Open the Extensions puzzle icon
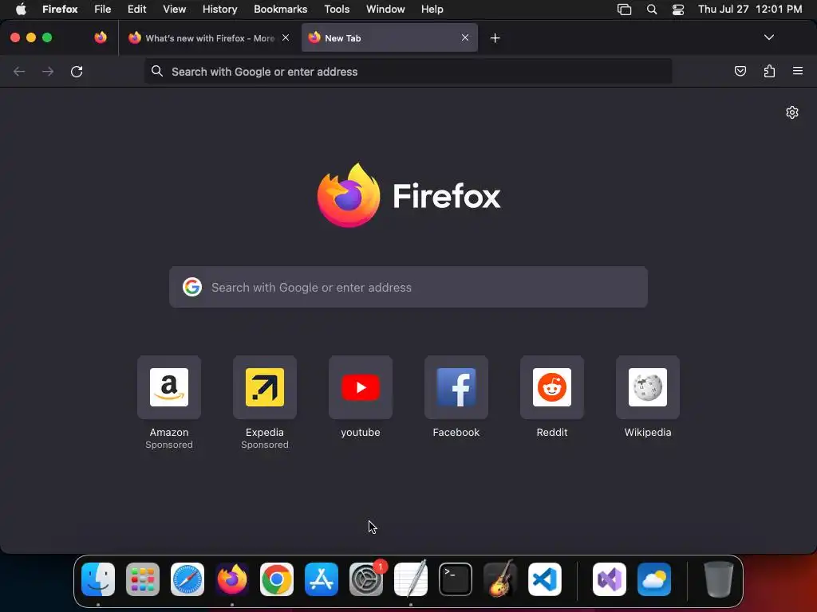This screenshot has height=612, width=817. coord(769,71)
